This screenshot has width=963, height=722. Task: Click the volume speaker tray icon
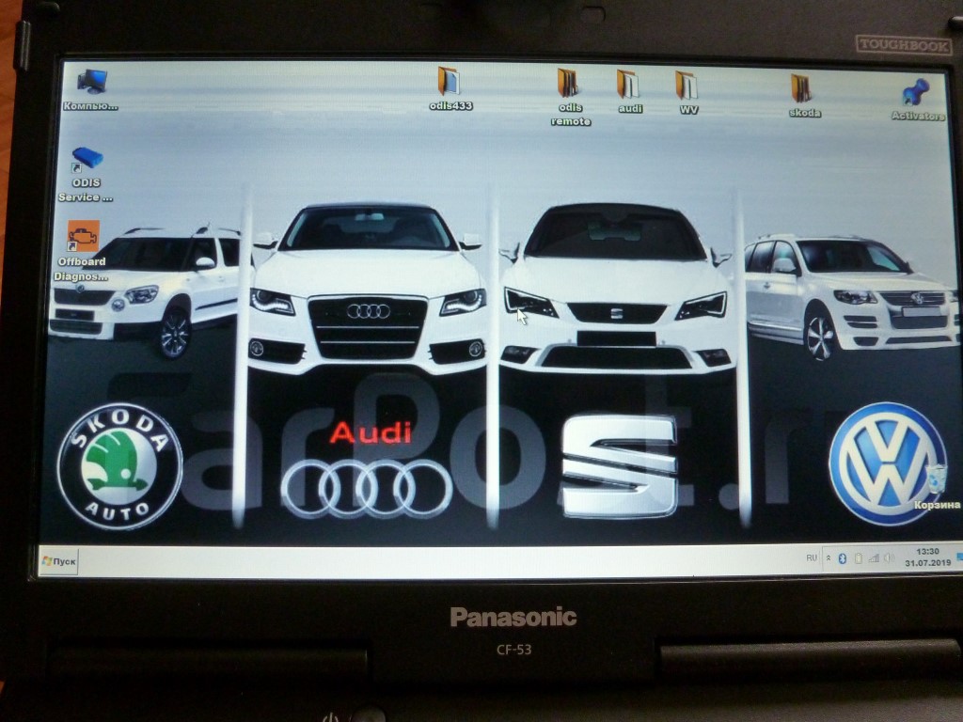[x=889, y=558]
